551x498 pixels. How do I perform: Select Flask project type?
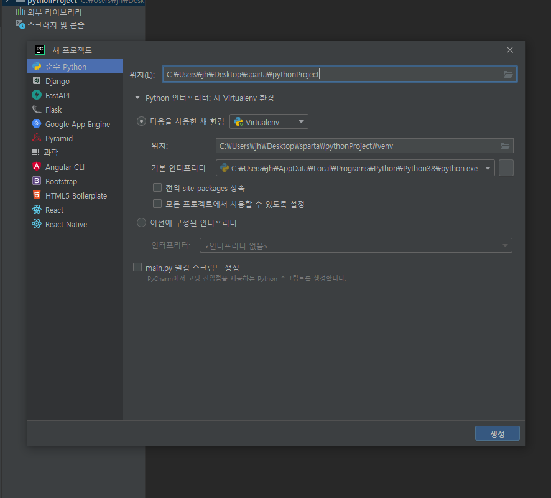75,110
